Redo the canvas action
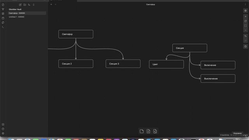 coord(245,41)
